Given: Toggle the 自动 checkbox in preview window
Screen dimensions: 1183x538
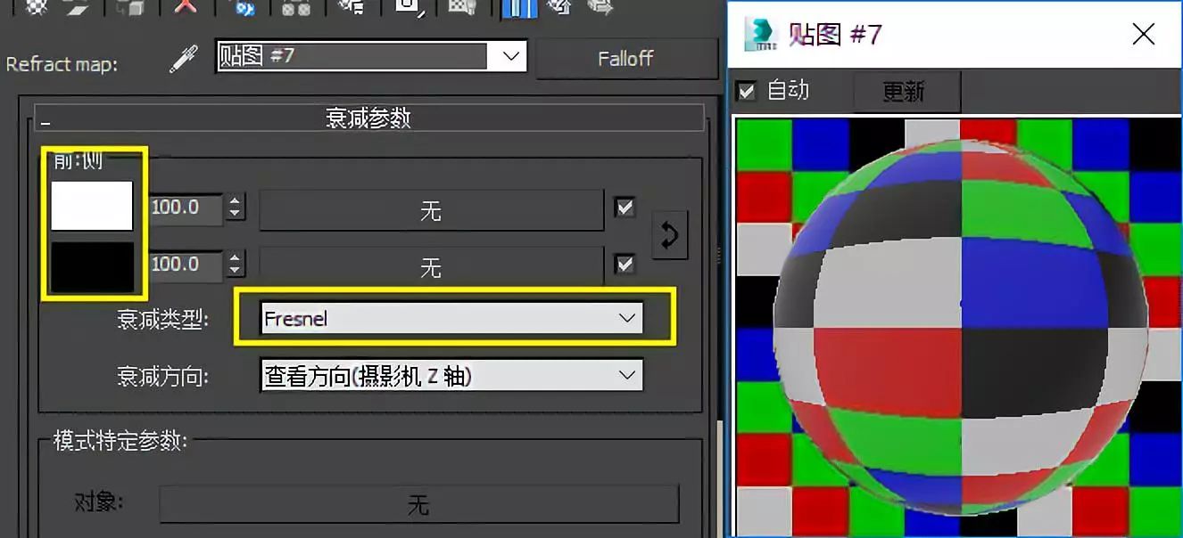Looking at the screenshot, I should 745,90.
